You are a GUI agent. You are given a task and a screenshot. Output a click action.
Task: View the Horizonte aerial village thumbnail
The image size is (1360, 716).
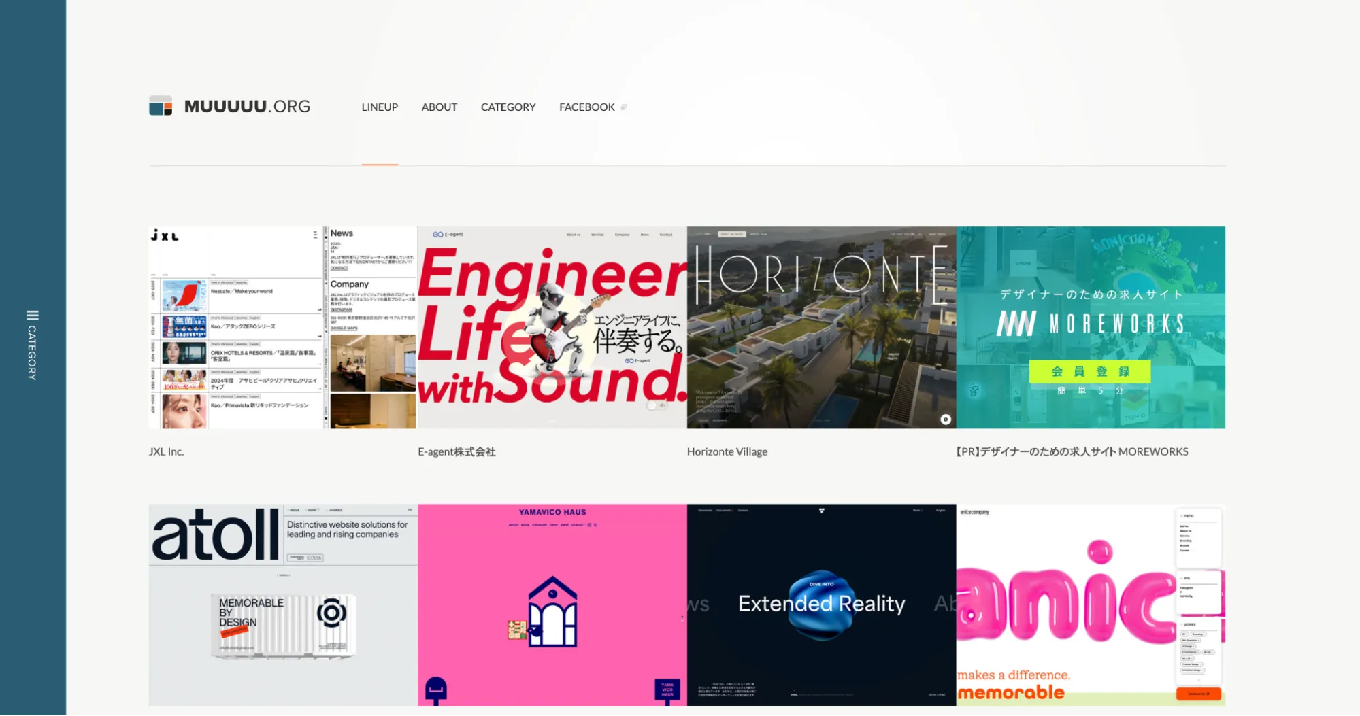[822, 328]
